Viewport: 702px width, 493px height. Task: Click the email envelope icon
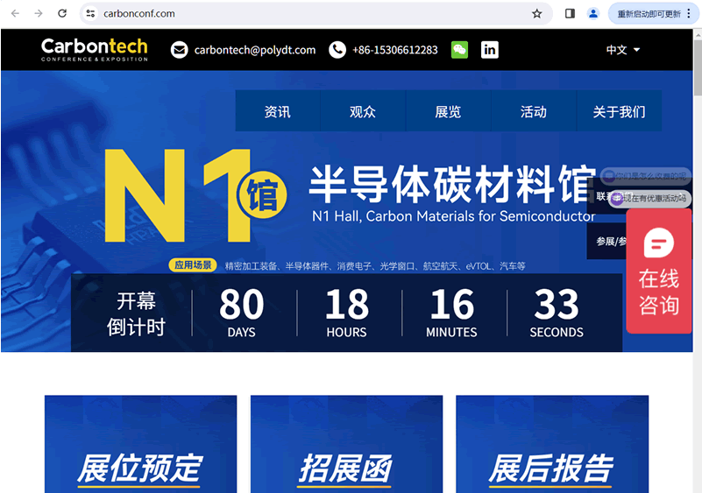pos(180,50)
